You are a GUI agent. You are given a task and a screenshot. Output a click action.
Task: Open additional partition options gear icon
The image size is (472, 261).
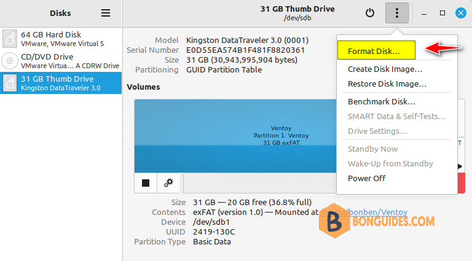[x=168, y=183]
